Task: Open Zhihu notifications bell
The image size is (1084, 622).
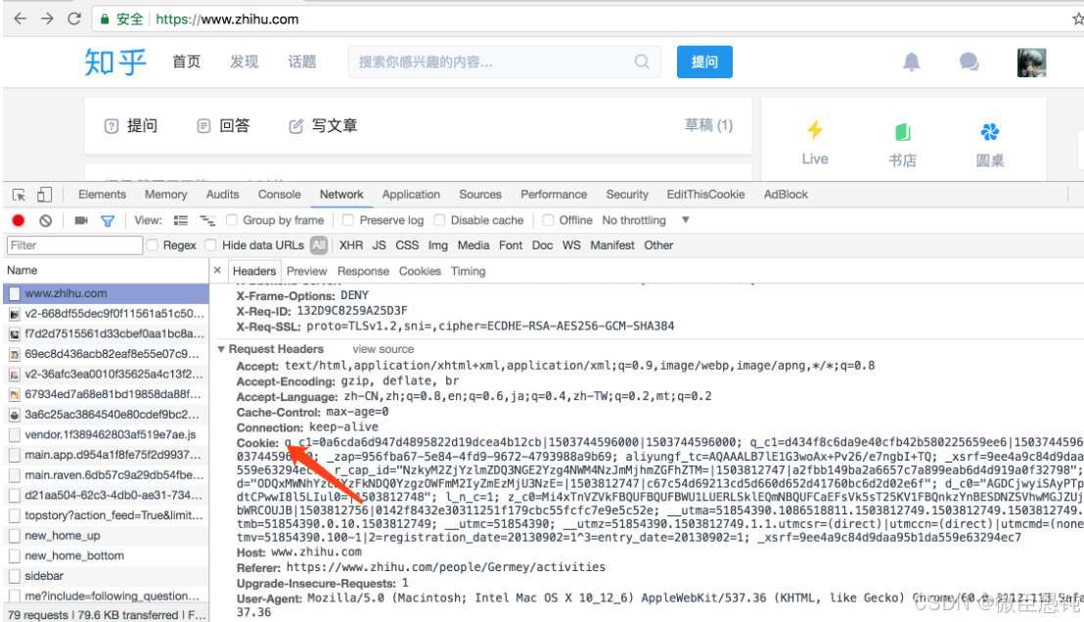Action: (911, 63)
